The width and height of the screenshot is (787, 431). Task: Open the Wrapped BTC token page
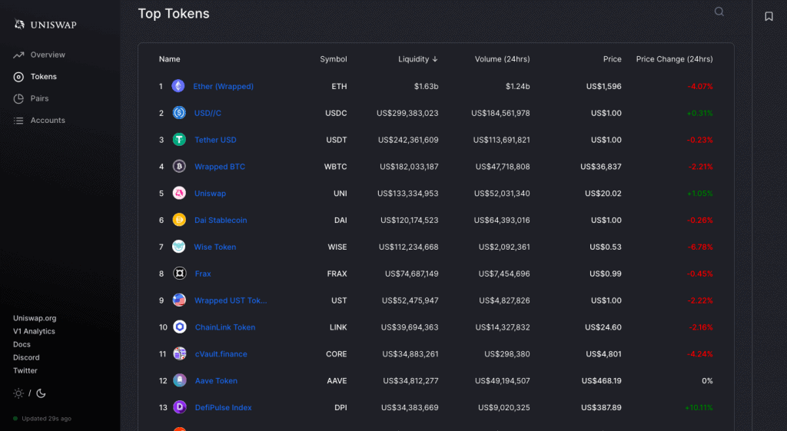tap(220, 167)
